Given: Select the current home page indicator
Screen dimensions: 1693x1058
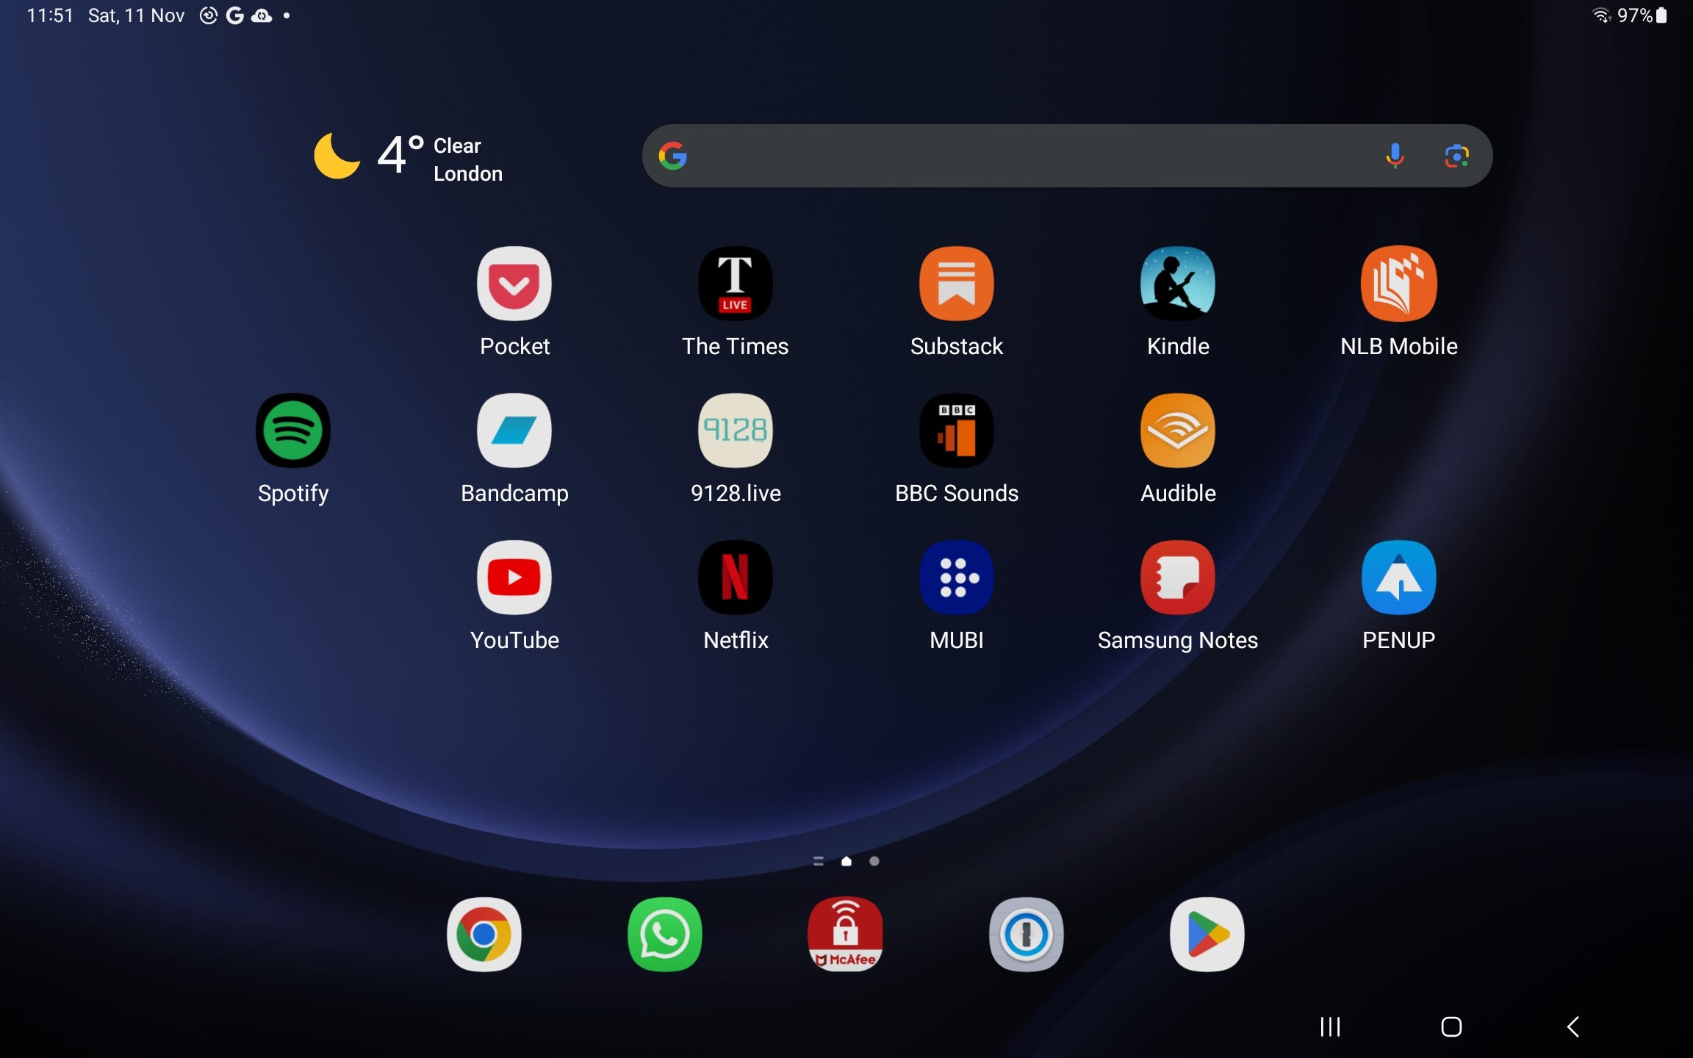Looking at the screenshot, I should click(x=846, y=861).
